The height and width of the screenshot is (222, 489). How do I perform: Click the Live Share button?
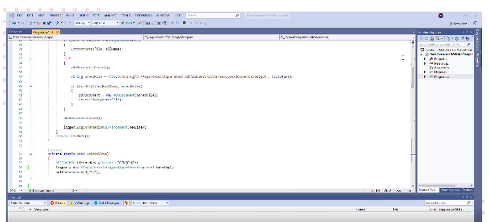459,23
